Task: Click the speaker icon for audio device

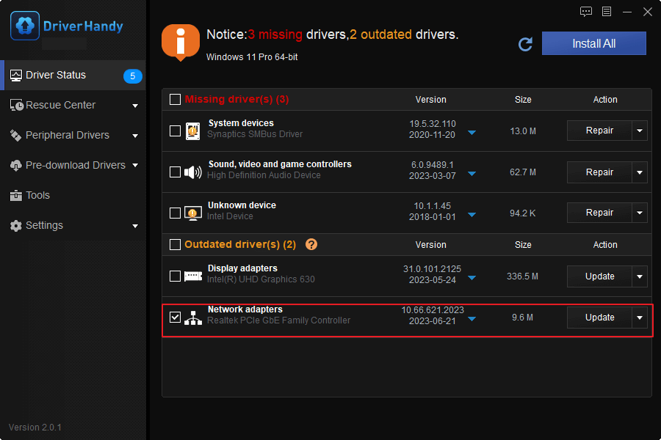Action: 193,172
